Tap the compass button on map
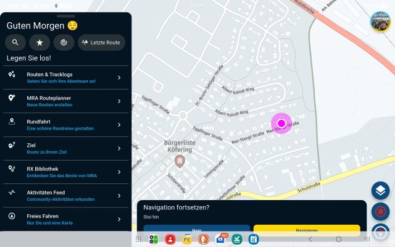The image size is (395, 247). 380,233
